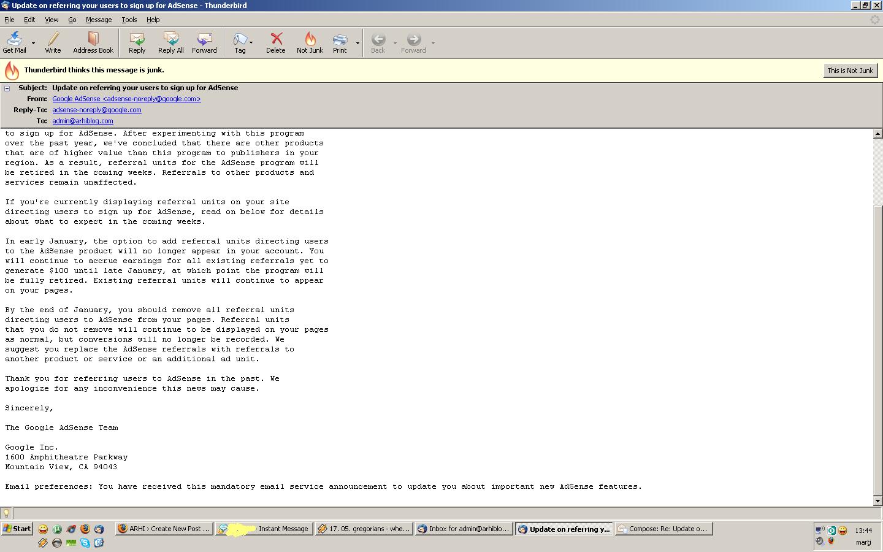Screen dimensions: 883x552
Task: Click the taskbar clock showing 13:44
Action: point(863,531)
